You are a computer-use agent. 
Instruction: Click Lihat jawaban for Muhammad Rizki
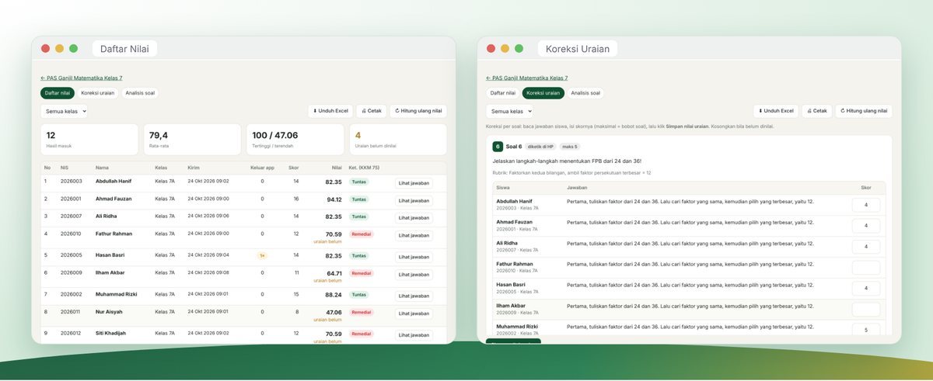(x=414, y=296)
